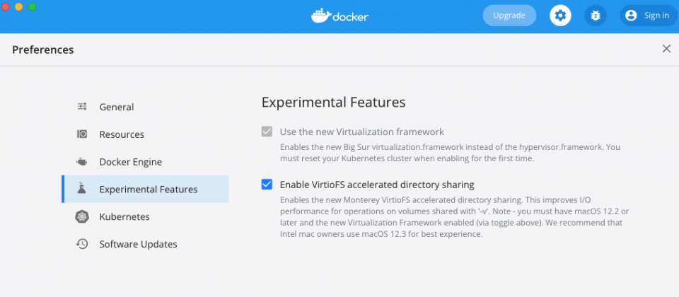Image resolution: width=679 pixels, height=297 pixels.
Task: Click the Software Updates clock icon
Action: tap(82, 244)
